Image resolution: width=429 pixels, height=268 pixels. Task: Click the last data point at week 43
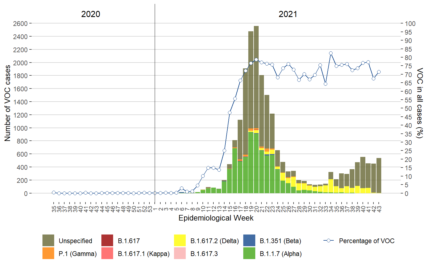379,72
